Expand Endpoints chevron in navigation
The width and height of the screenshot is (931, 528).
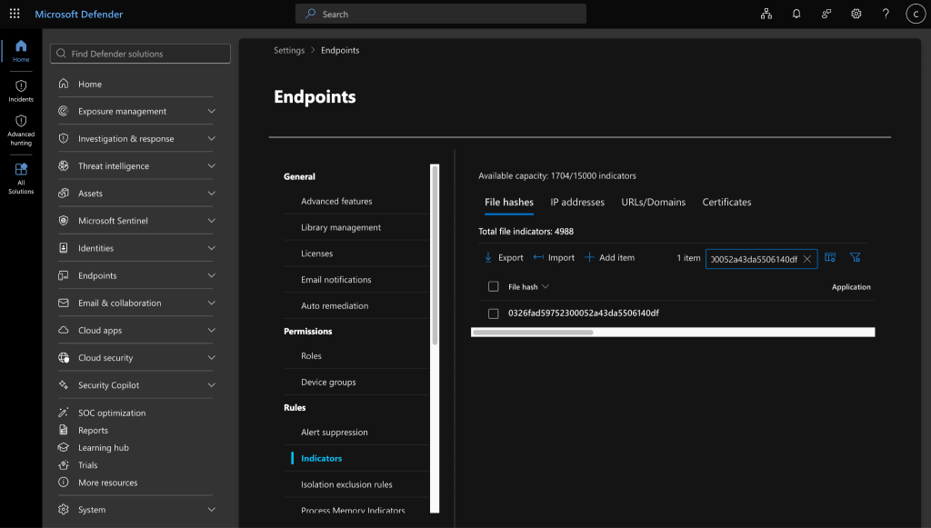point(211,275)
